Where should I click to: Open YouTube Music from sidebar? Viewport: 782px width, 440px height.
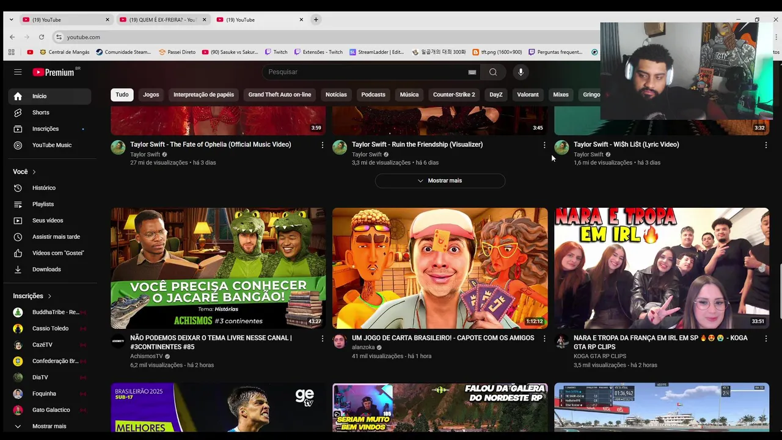point(50,145)
